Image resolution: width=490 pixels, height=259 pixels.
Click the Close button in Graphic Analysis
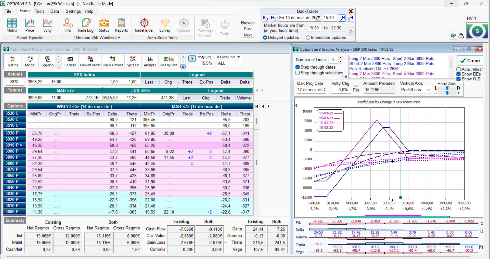click(470, 61)
